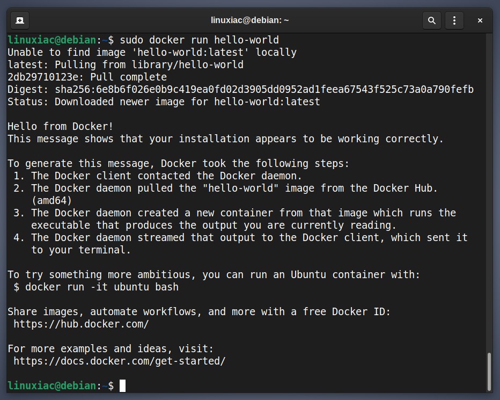This screenshot has height=400, width=500.
Task: Click 'executable that produces the output' line
Action: click(214, 226)
